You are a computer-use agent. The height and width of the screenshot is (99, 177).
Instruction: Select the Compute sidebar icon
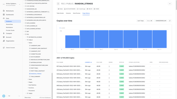4,33
